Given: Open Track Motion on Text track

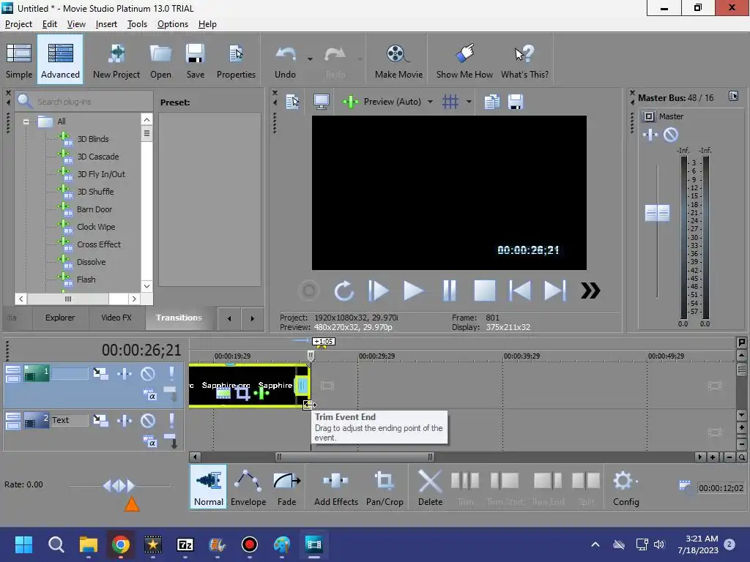Looking at the screenshot, I should coord(100,421).
